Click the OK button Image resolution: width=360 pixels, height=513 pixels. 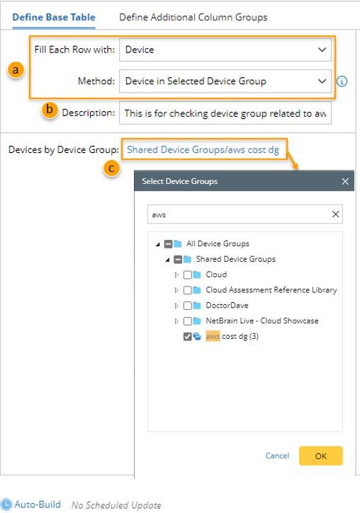tap(321, 456)
